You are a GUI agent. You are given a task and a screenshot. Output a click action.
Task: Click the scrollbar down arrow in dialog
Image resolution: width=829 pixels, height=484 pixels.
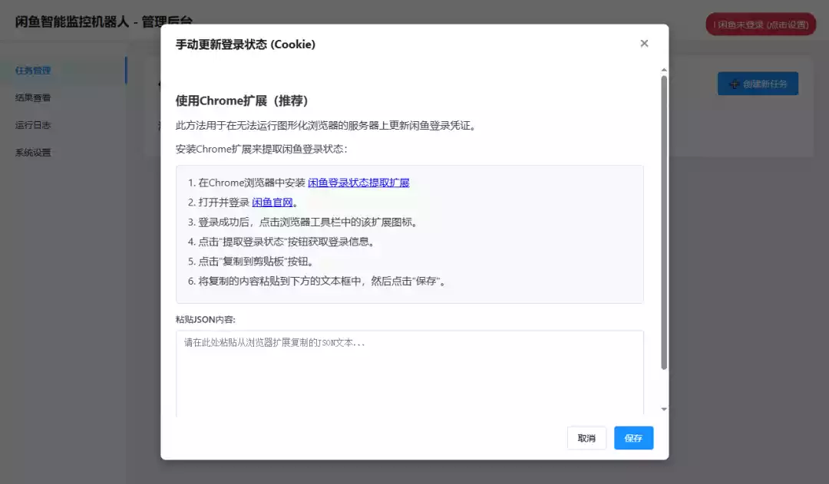[x=664, y=410]
